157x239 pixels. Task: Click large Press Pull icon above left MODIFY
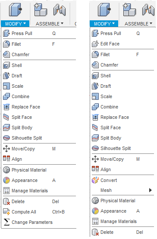pyautogui.click(x=15, y=10)
